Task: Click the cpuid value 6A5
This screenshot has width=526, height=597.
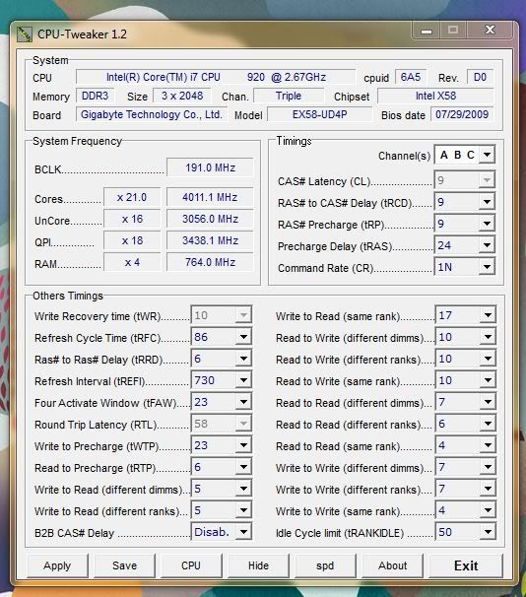Action: pos(411,77)
